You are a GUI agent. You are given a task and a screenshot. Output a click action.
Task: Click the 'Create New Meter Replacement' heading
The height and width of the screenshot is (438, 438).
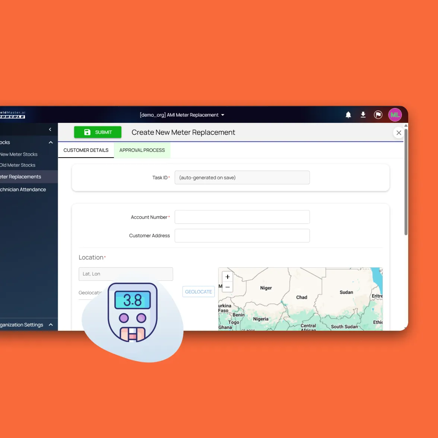click(x=183, y=133)
